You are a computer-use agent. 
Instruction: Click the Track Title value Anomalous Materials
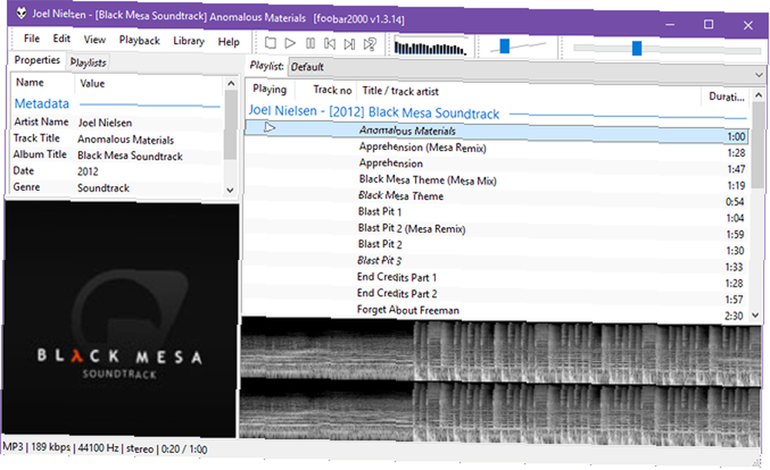point(126,140)
